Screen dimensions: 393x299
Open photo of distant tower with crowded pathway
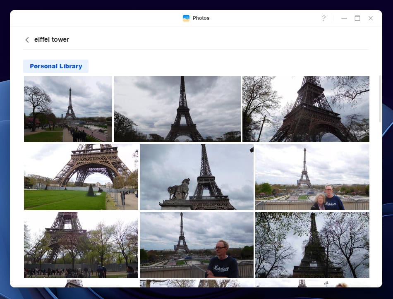[68, 109]
